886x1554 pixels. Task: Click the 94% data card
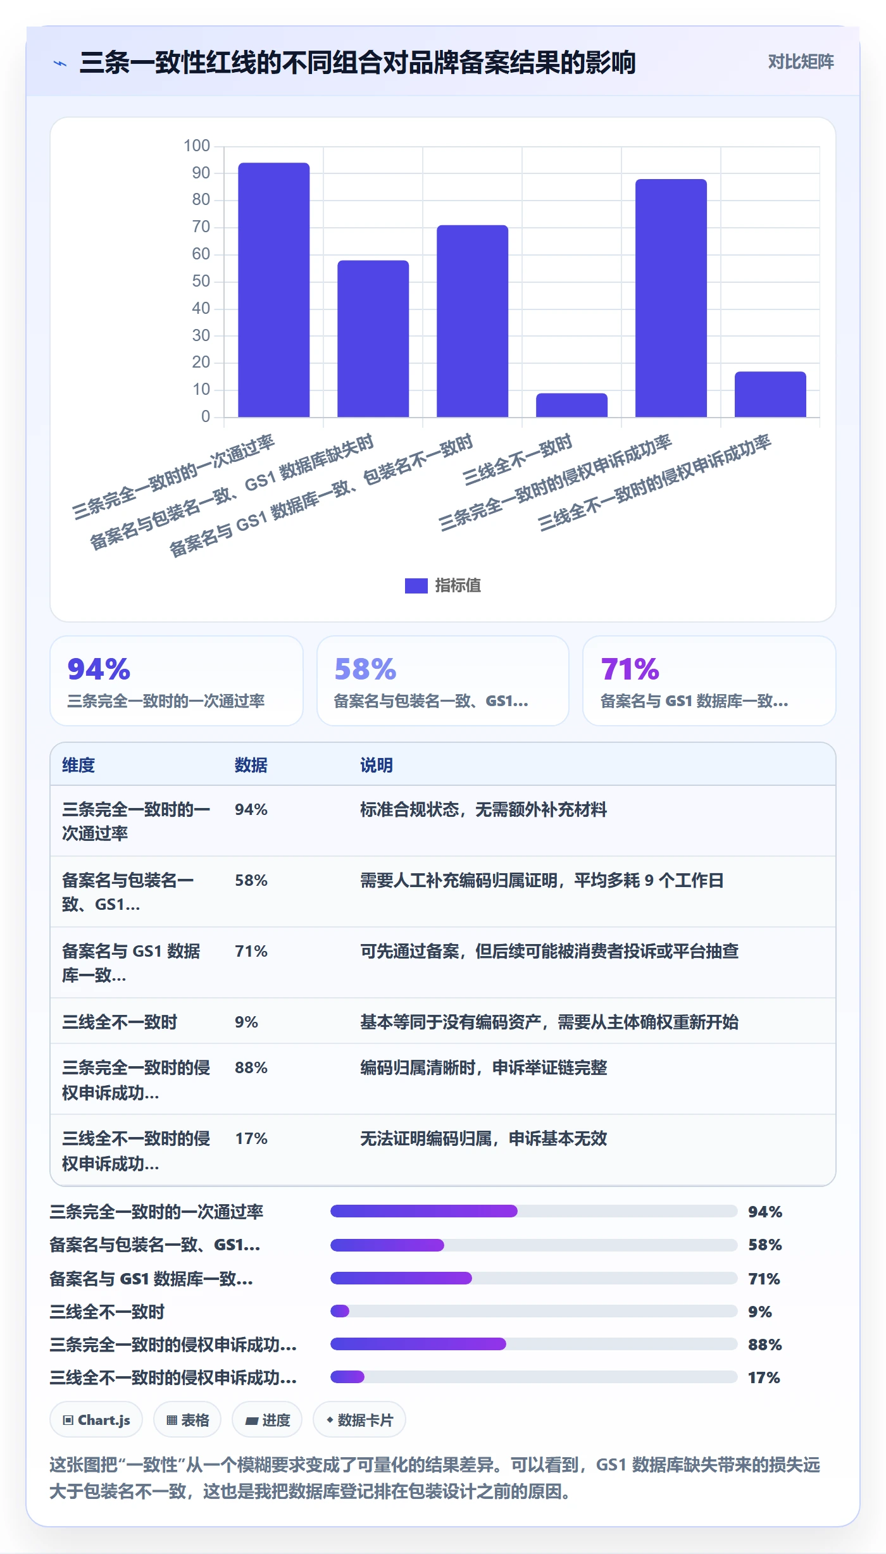tap(177, 681)
